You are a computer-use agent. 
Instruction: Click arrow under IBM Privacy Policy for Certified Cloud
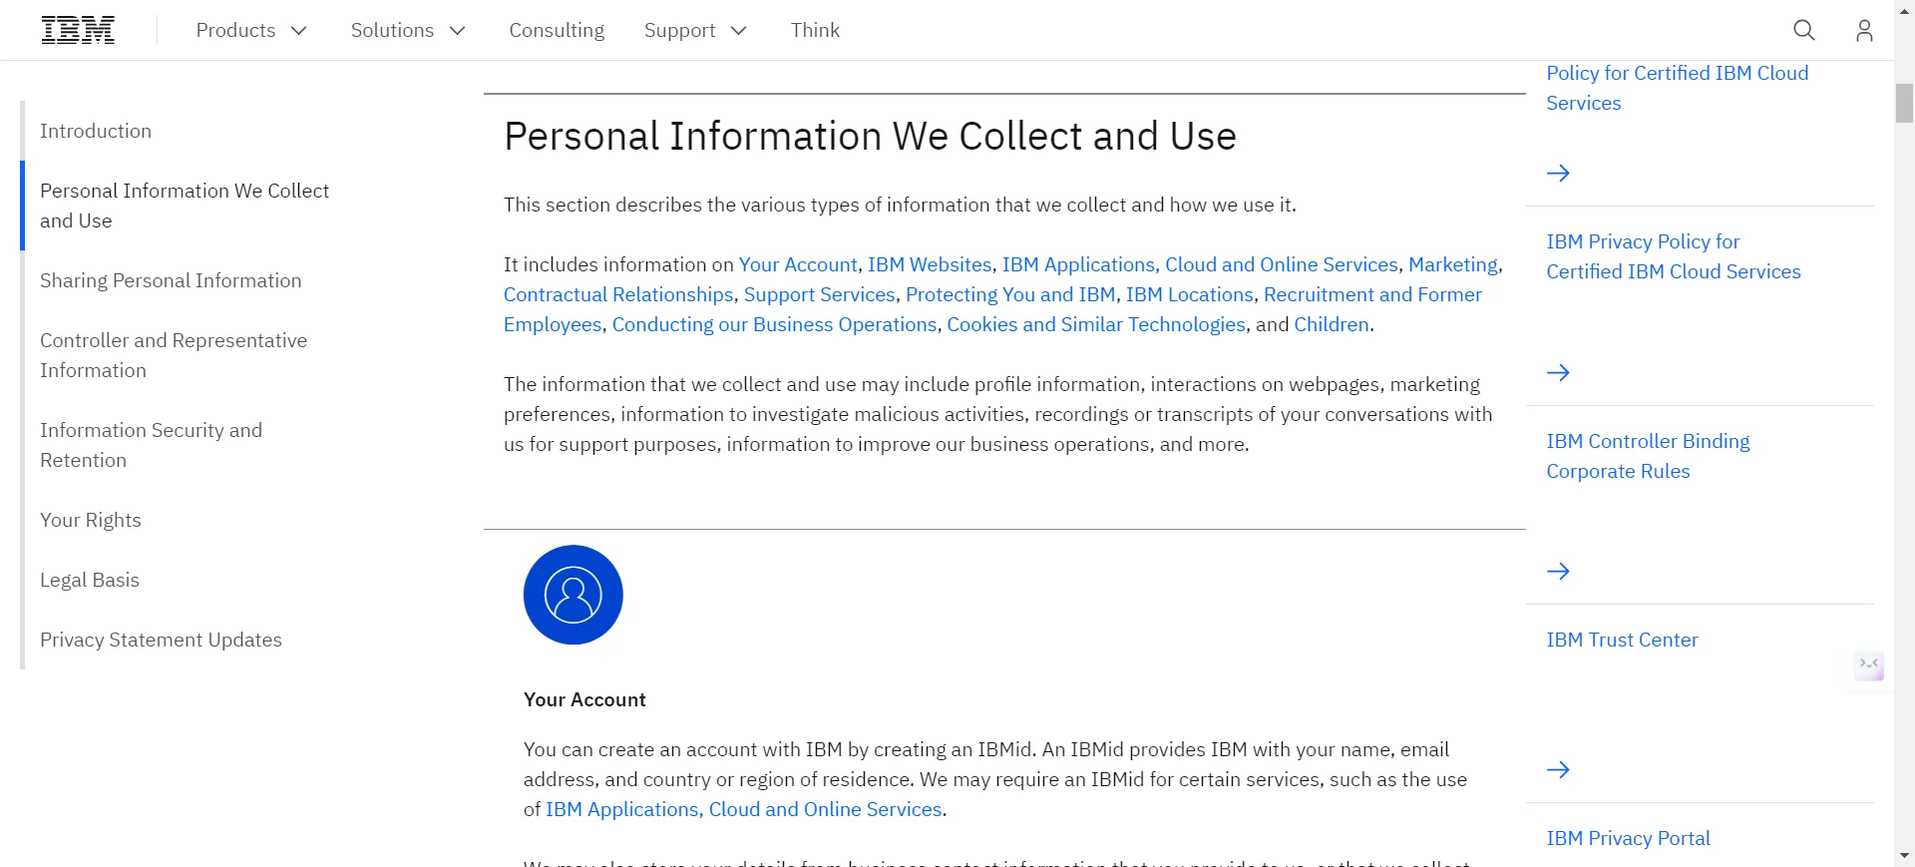(1558, 372)
